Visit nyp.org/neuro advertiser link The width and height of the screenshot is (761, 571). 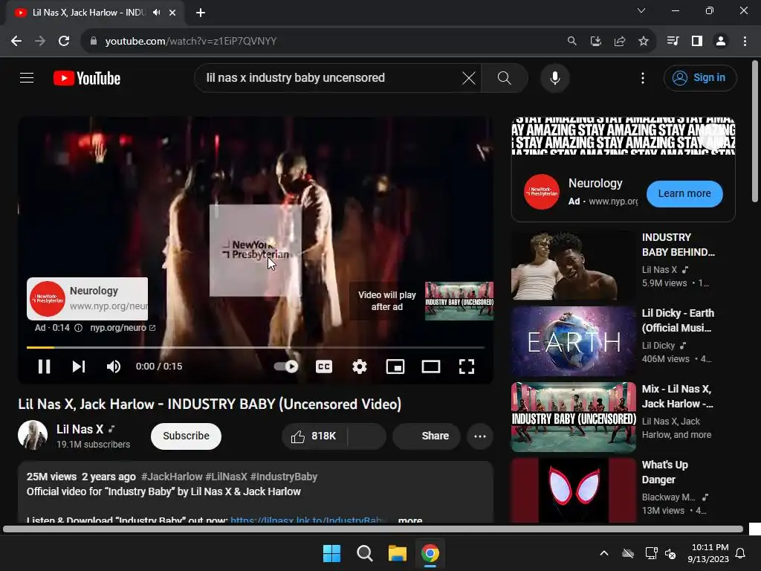click(x=123, y=328)
